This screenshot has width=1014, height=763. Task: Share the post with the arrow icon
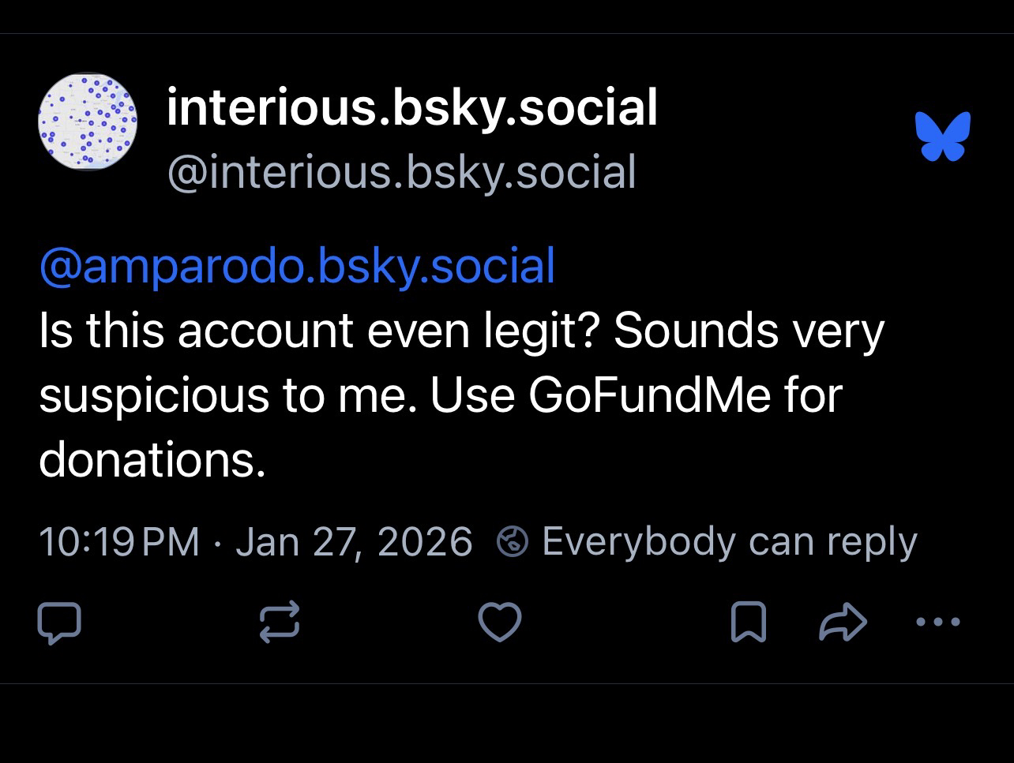843,621
